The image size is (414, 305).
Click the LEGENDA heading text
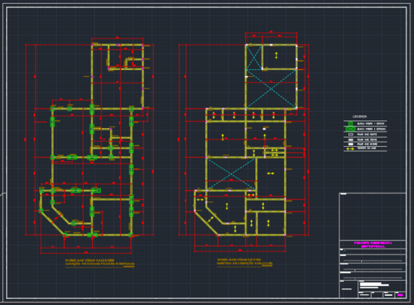click(x=360, y=116)
